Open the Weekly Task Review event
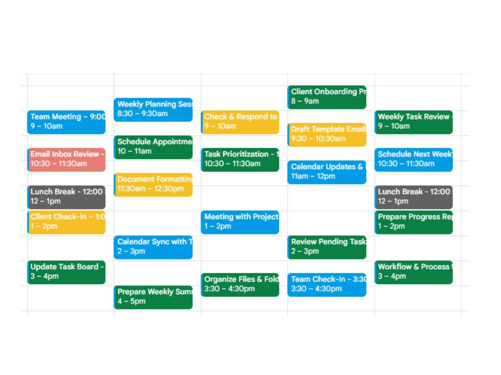The image size is (501, 375). (414, 122)
